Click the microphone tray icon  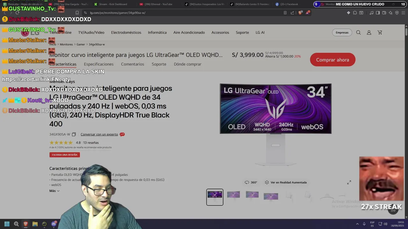364,224
